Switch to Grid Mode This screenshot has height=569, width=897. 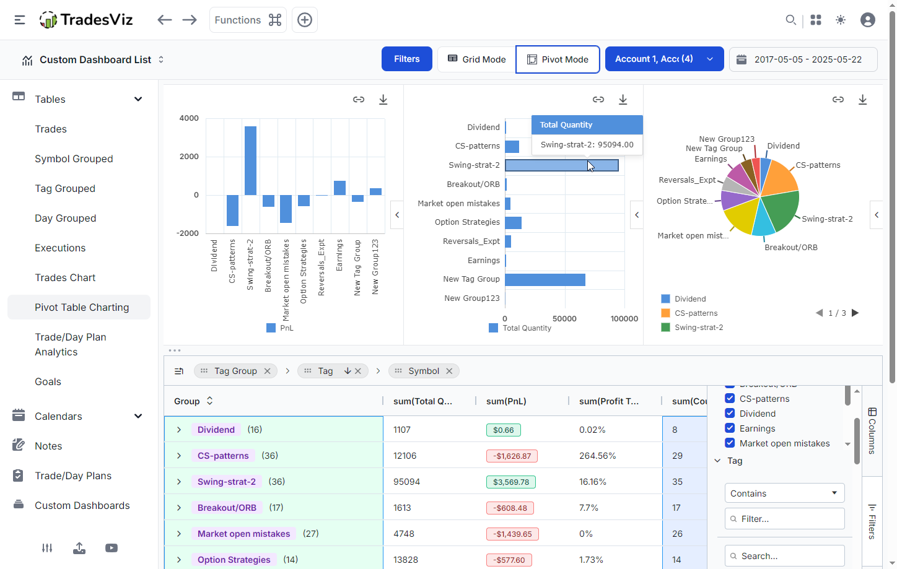click(476, 59)
